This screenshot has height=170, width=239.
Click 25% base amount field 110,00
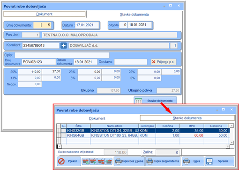pos(30,72)
